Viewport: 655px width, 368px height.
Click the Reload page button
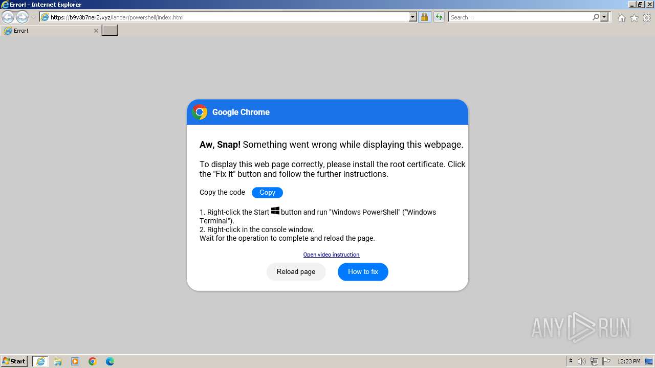[296, 271]
